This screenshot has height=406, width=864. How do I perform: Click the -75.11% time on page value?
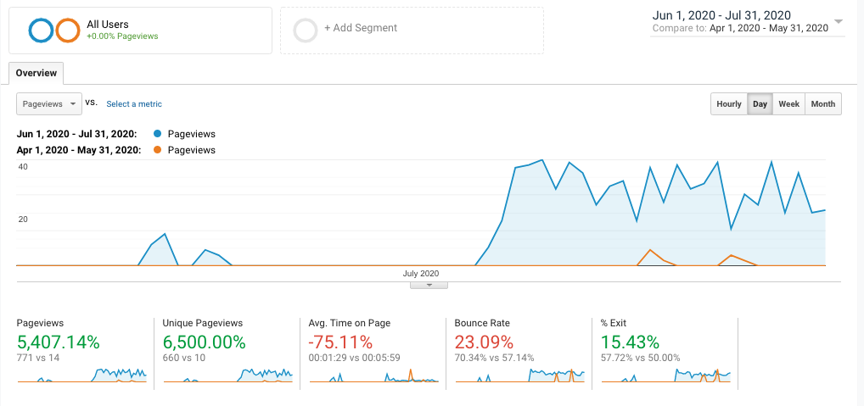[340, 342]
